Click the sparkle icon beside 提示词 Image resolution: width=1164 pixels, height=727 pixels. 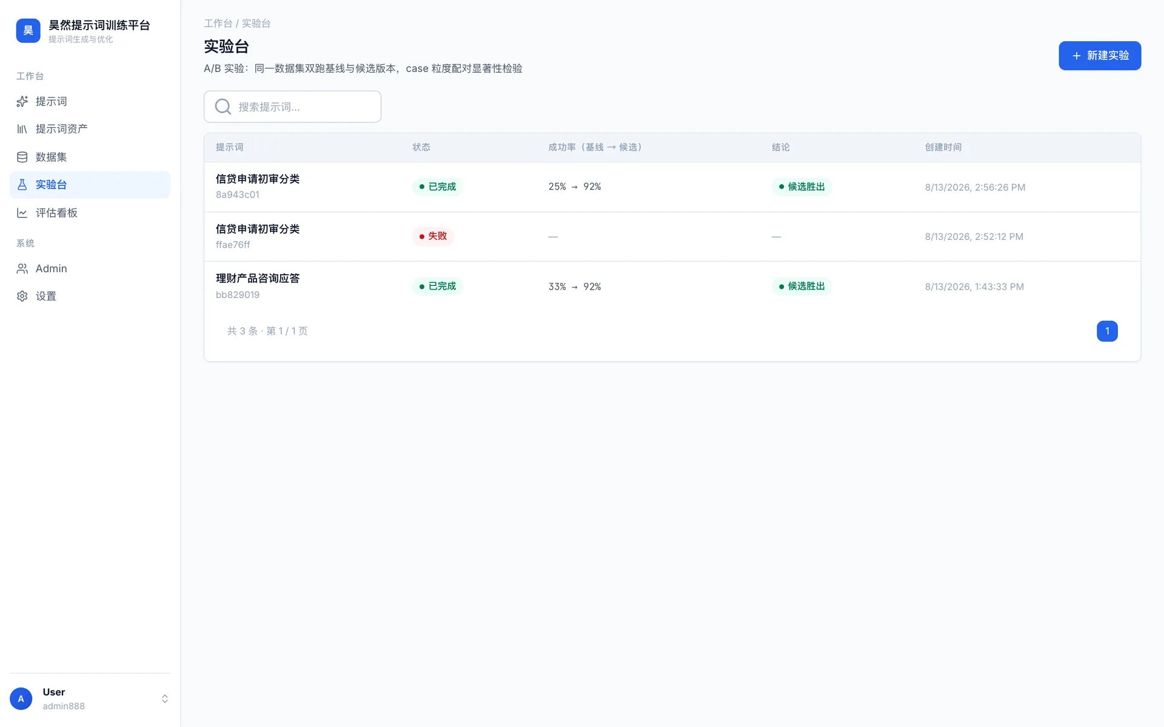22,101
